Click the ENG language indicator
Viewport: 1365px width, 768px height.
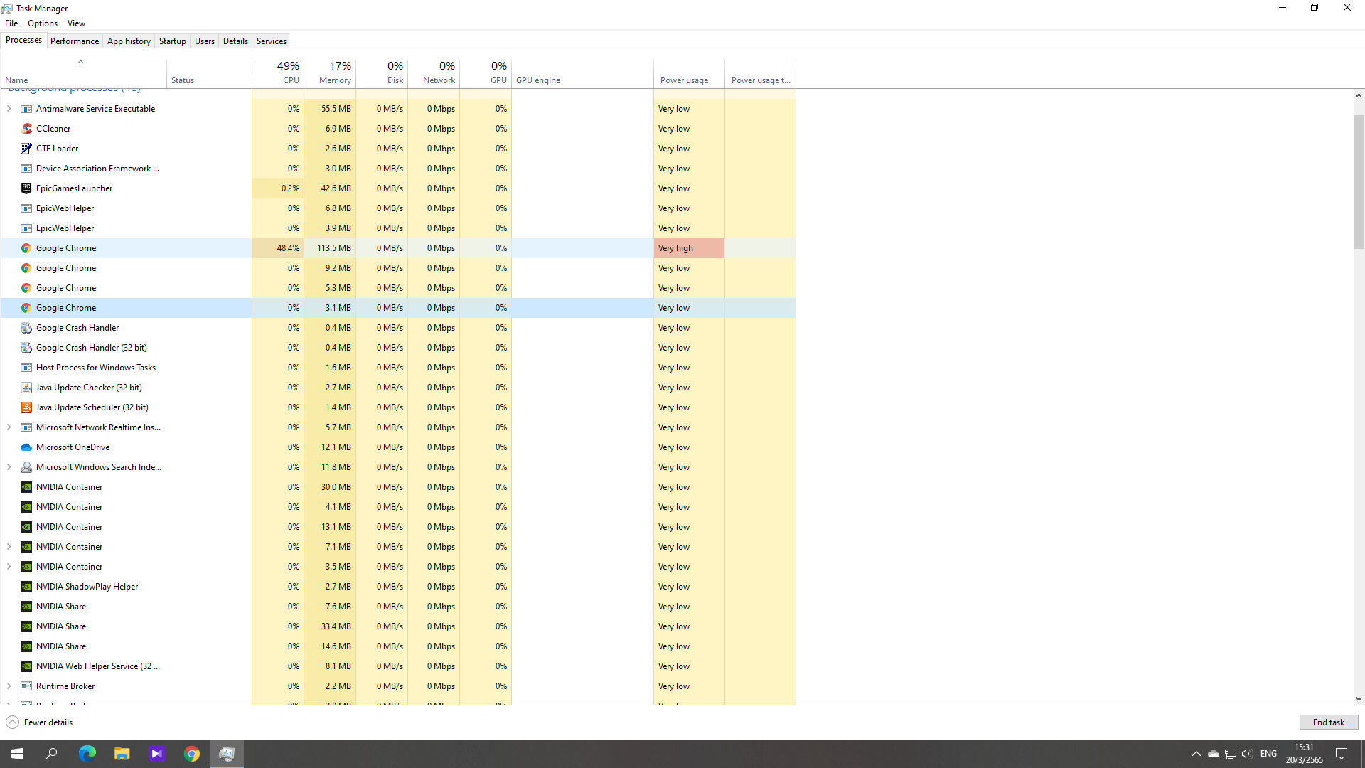coord(1268,754)
